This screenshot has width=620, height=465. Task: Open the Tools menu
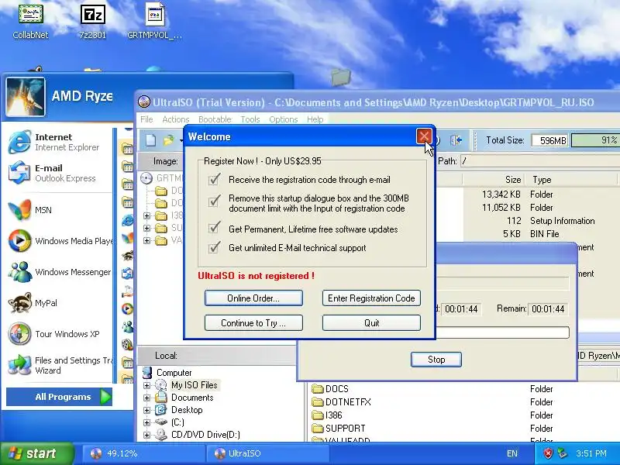coord(250,119)
